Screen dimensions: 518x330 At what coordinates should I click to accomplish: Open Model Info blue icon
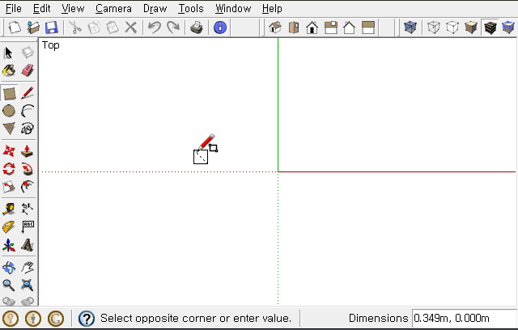tap(220, 27)
